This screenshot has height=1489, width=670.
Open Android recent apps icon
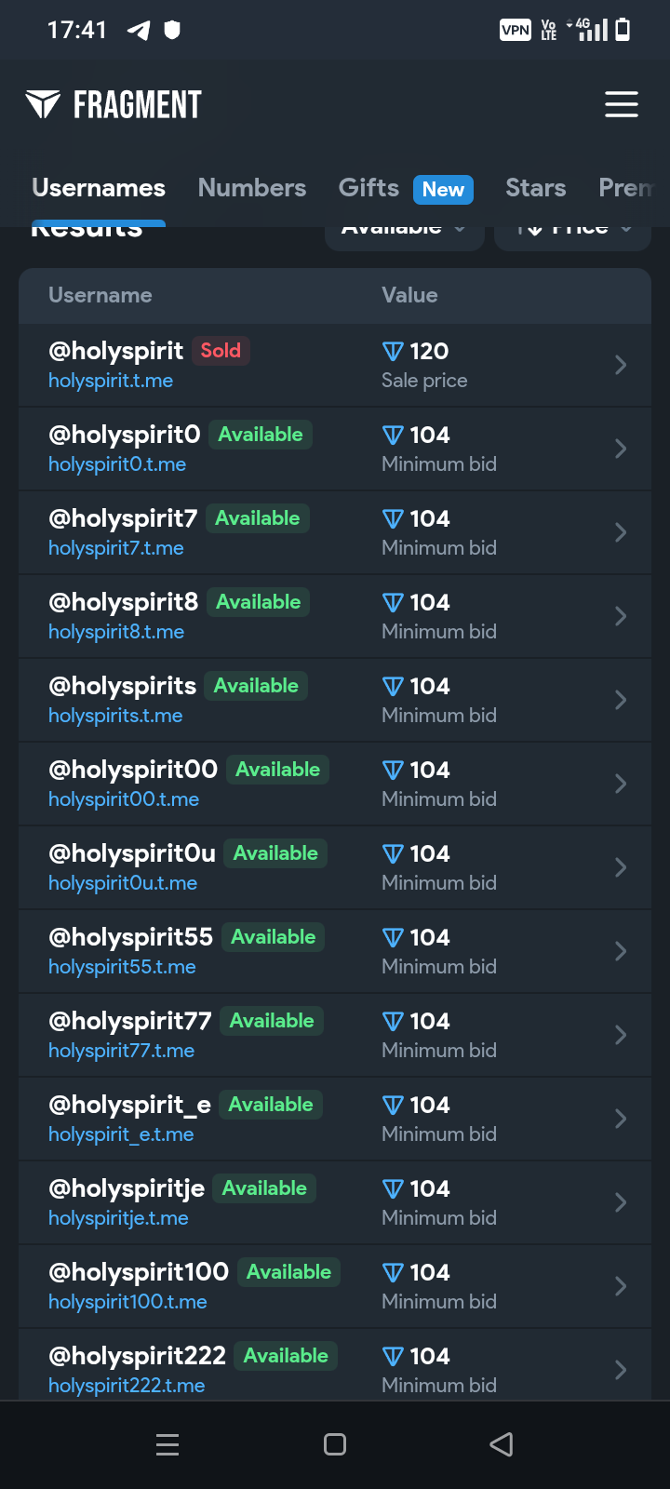[x=167, y=1444]
